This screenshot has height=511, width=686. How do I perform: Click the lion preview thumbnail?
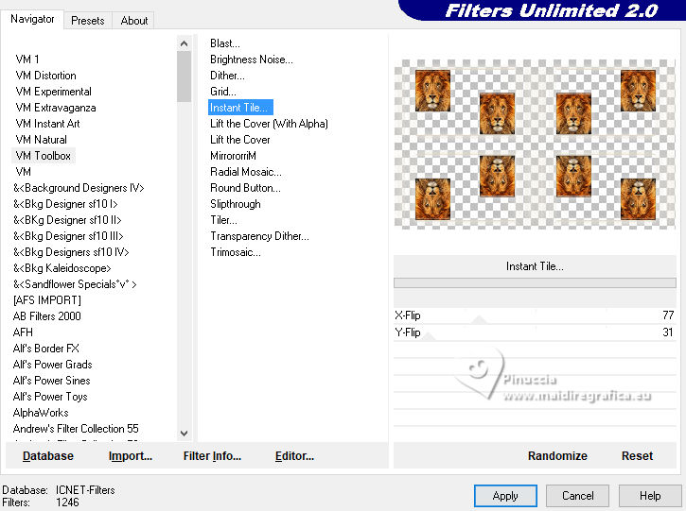(535, 145)
